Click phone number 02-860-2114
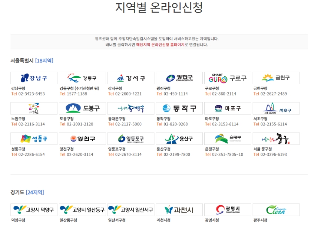Screen dimensions: 311x228 [x=224, y=94]
